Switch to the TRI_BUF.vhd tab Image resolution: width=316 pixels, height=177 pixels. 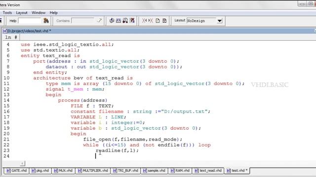pos(125,171)
